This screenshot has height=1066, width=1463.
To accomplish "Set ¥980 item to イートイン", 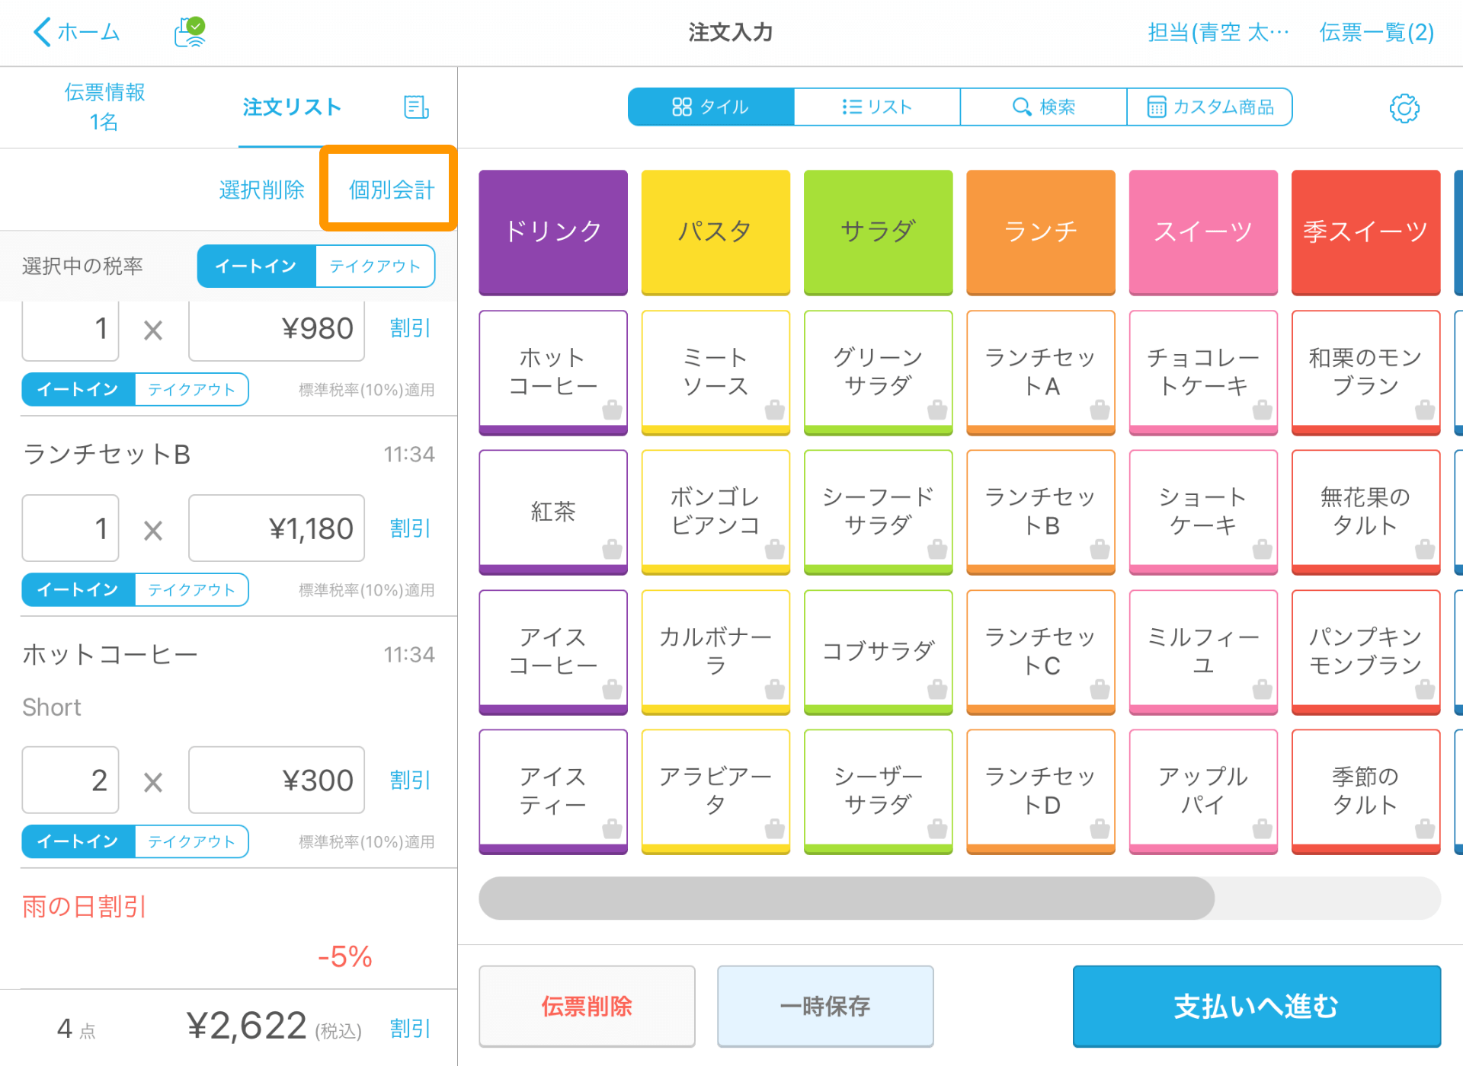I will pos(78,389).
